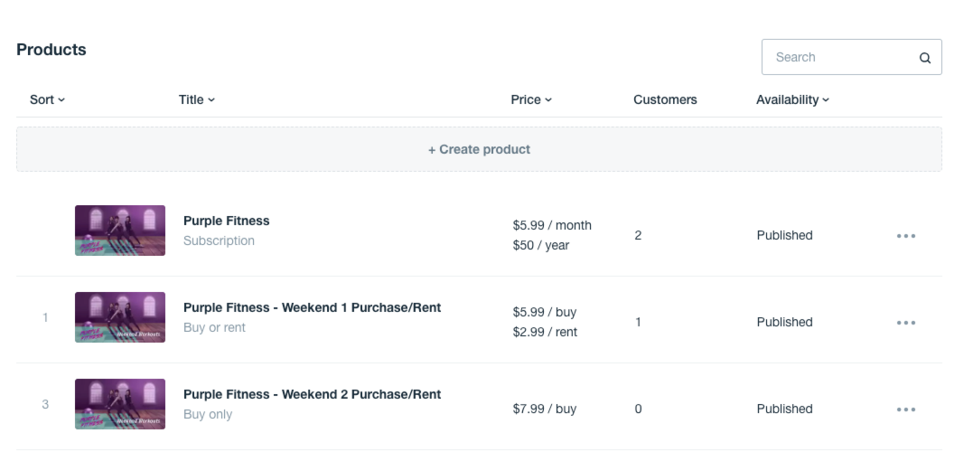
Task: Click the search magnifier icon
Action: coord(924,58)
